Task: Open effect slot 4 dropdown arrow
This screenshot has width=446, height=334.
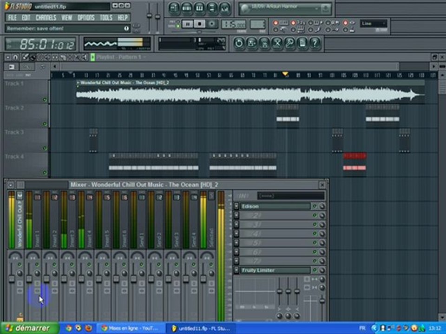Action: pyautogui.click(x=236, y=234)
